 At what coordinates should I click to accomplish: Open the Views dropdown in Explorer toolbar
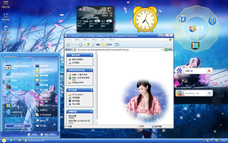(x=117, y=45)
